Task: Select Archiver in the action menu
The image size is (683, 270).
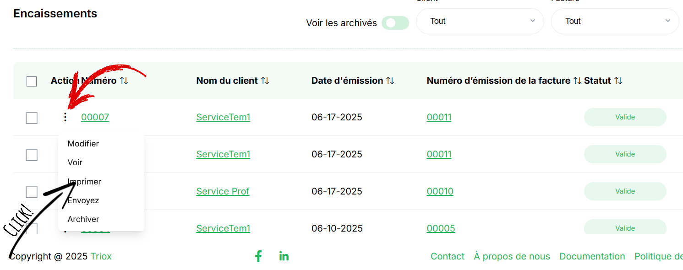Action: 83,219
